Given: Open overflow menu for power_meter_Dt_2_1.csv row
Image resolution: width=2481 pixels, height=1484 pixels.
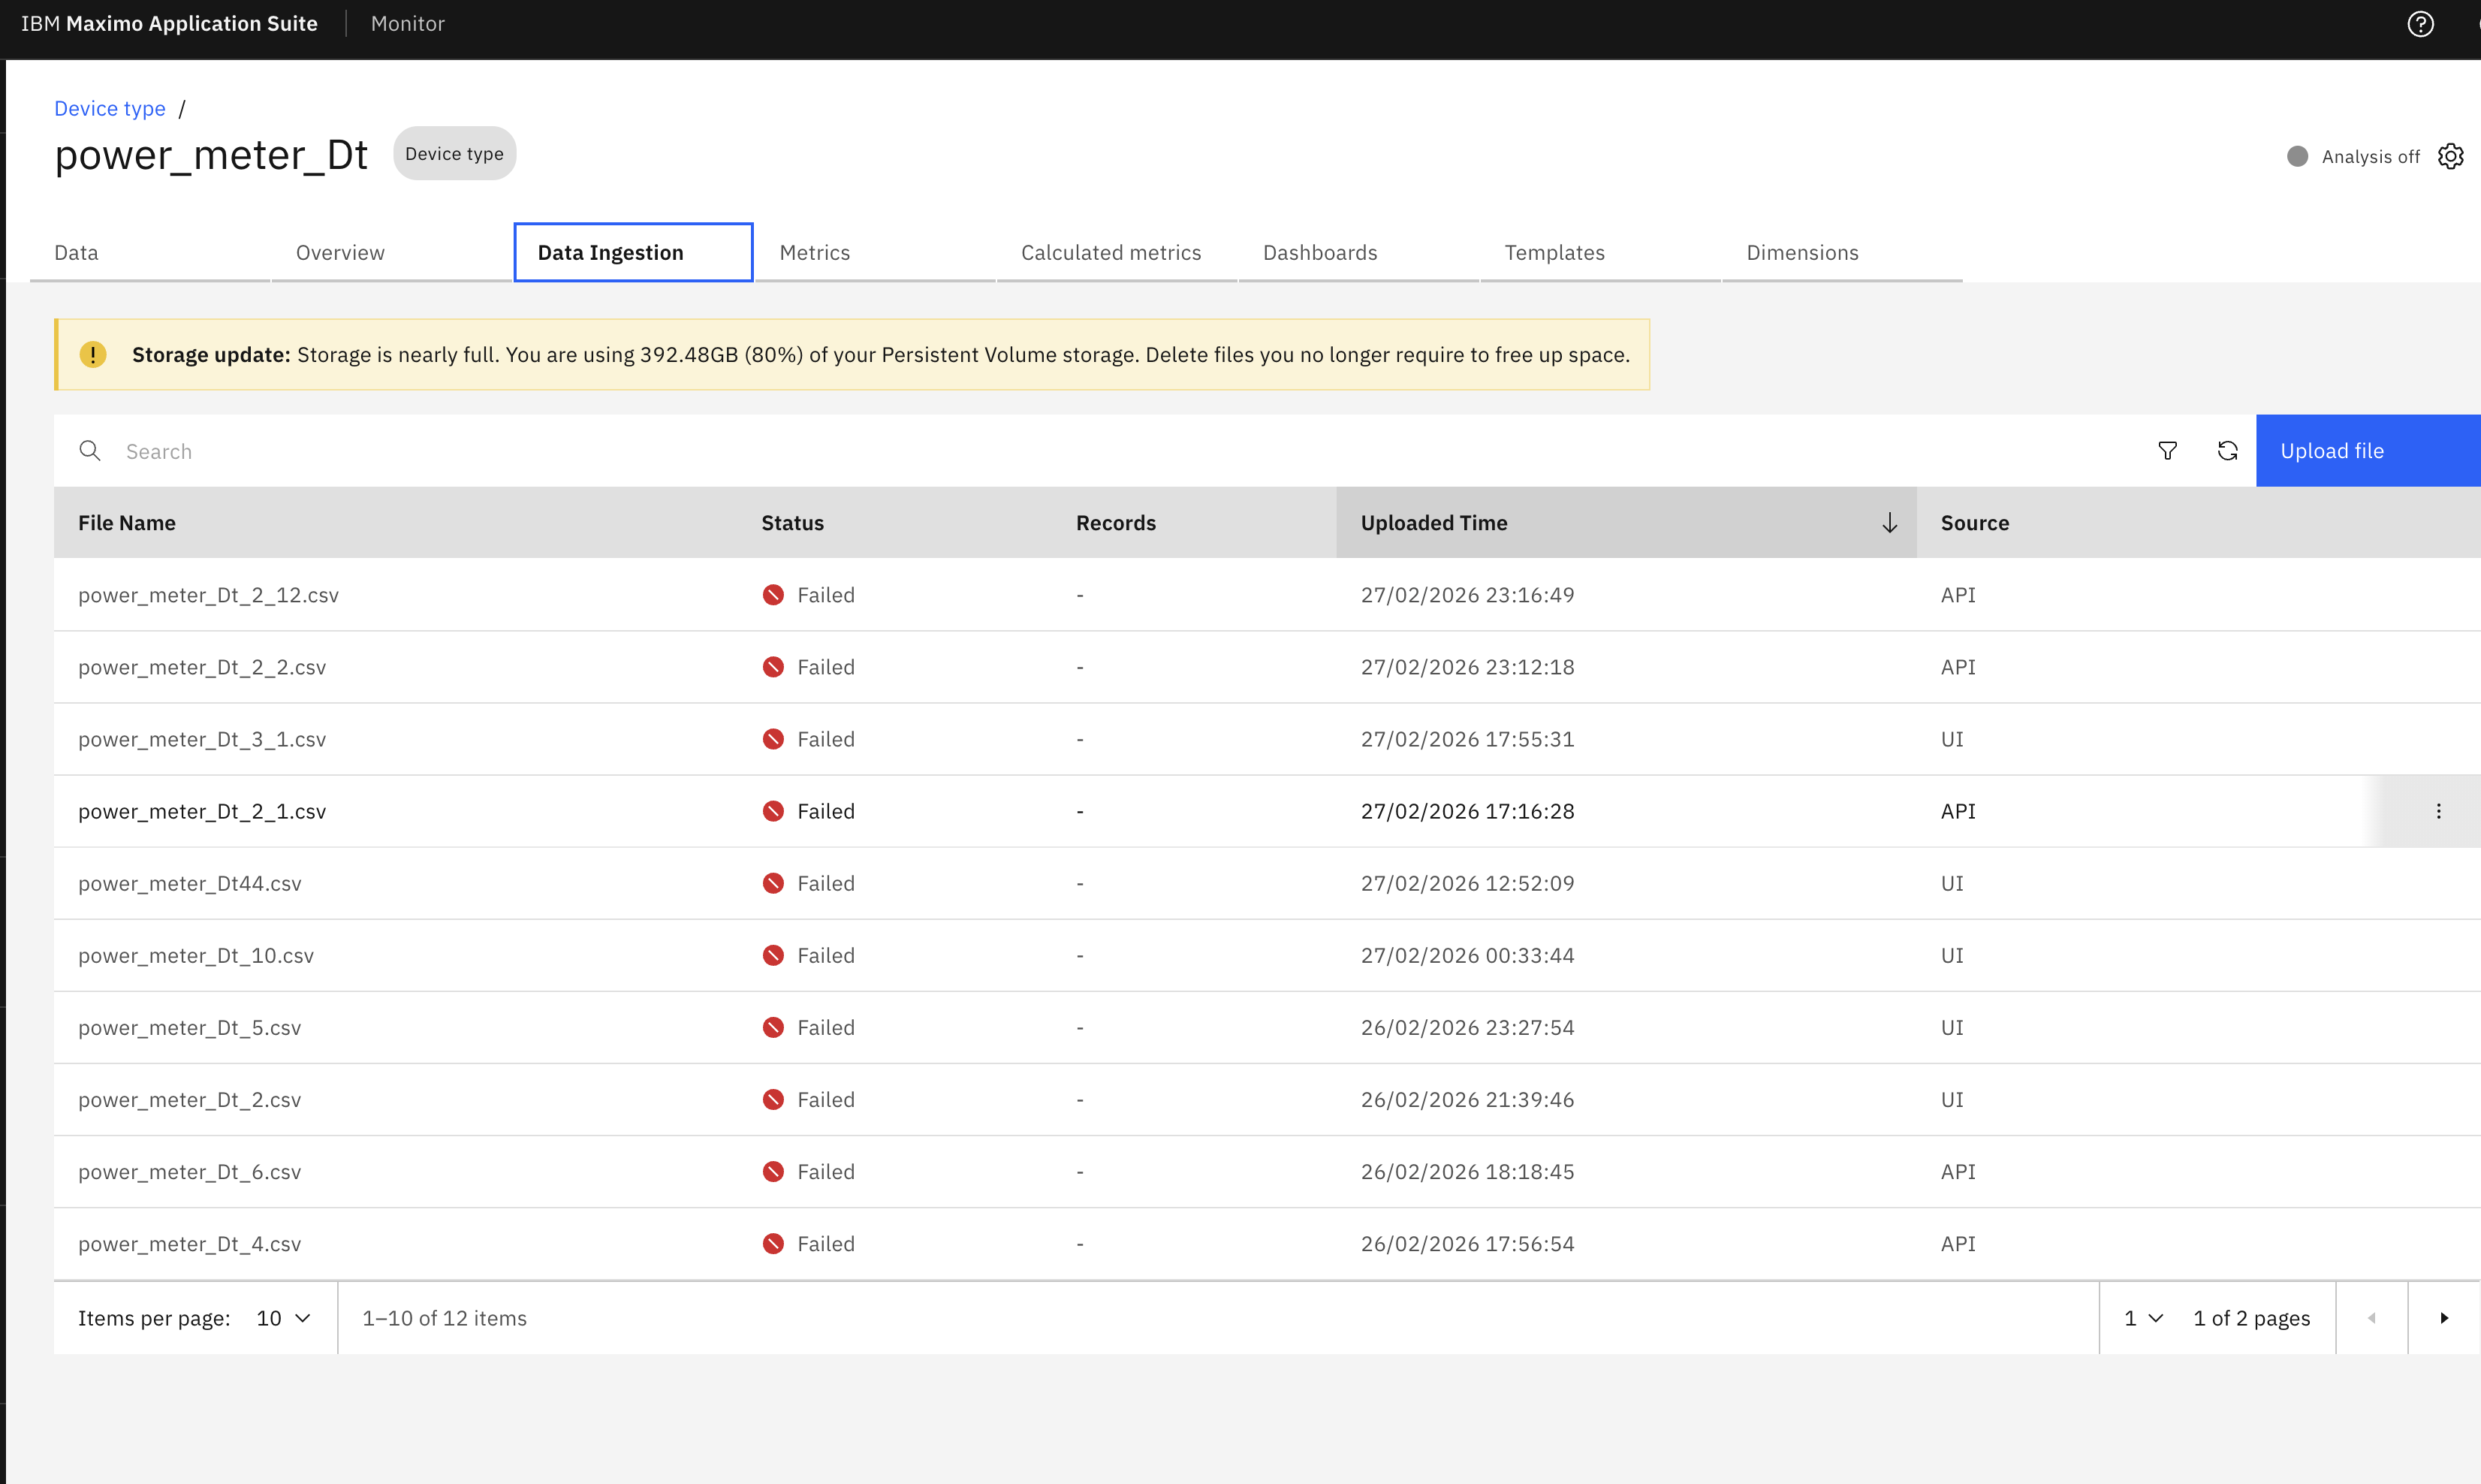Looking at the screenshot, I should 2438,811.
